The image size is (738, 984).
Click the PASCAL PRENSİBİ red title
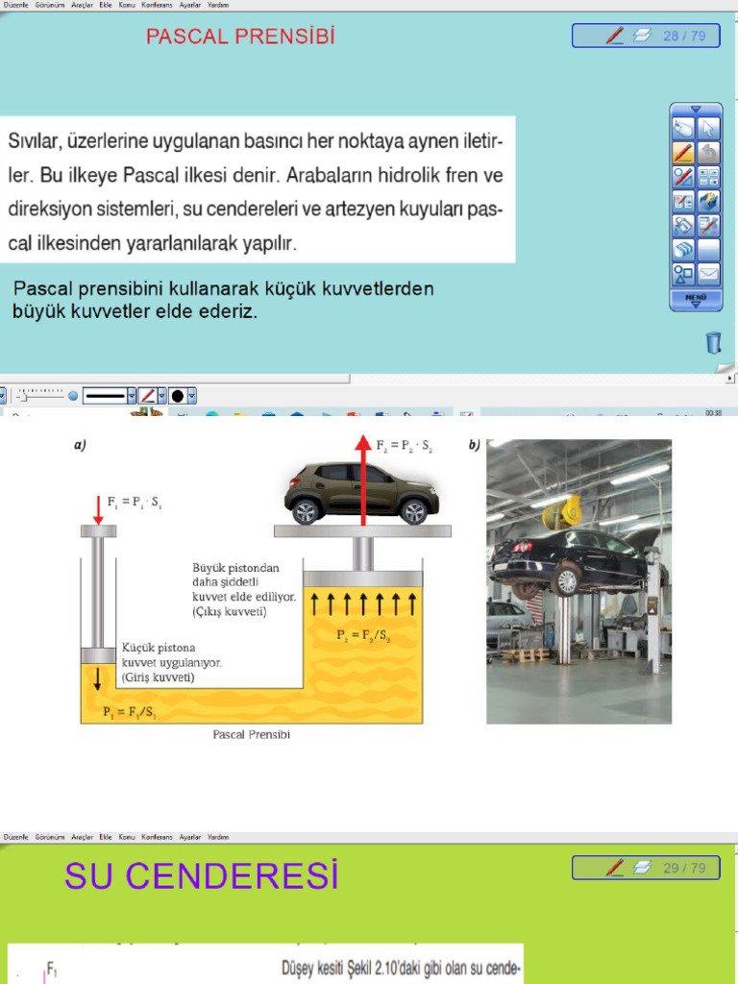(x=240, y=36)
